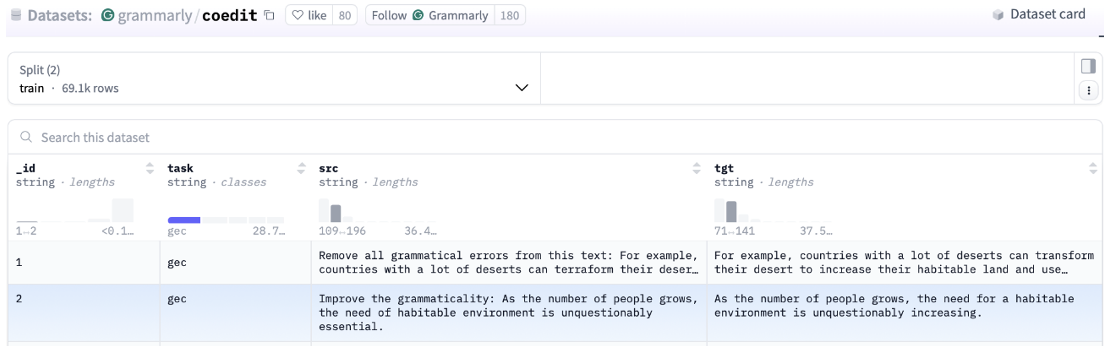The width and height of the screenshot is (1110, 350).
Task: Toggle the side panel layout icon
Action: pyautogui.click(x=1088, y=66)
